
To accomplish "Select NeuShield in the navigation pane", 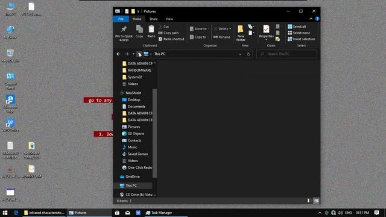I will 131,93.
